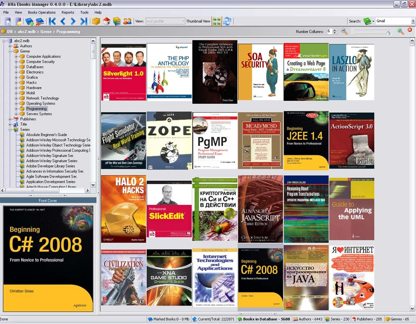This screenshot has height=324, width=416.
Task: Expand the Authors tree node
Action: pyautogui.click(x=10, y=46)
